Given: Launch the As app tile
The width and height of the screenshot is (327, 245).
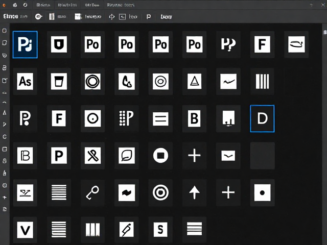Looking at the screenshot, I should pyautogui.click(x=25, y=82).
